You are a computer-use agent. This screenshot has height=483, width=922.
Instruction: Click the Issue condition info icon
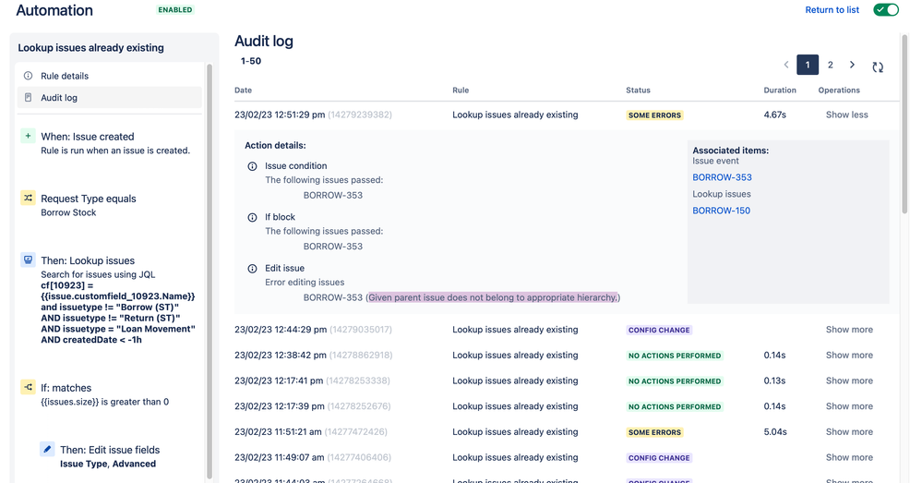[252, 166]
